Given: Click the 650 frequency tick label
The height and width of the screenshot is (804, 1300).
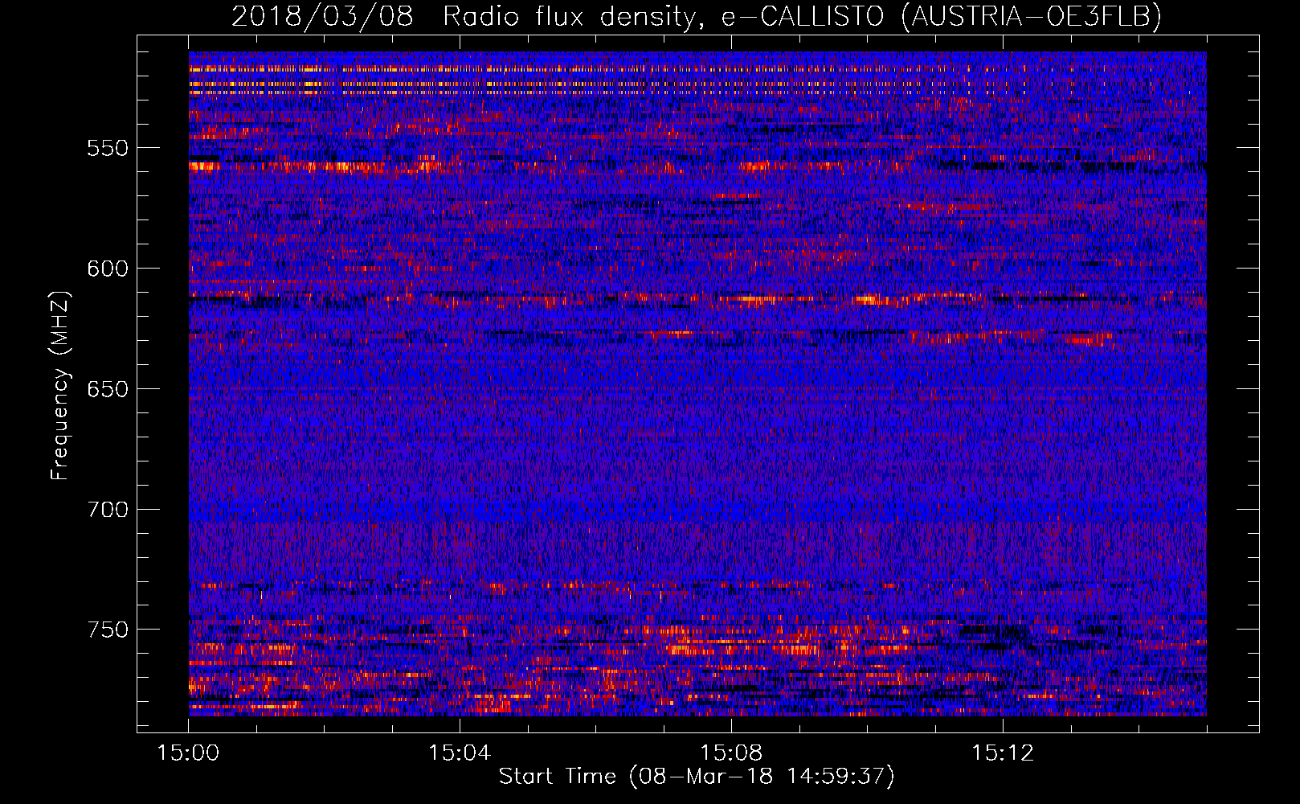Looking at the screenshot, I should [108, 389].
